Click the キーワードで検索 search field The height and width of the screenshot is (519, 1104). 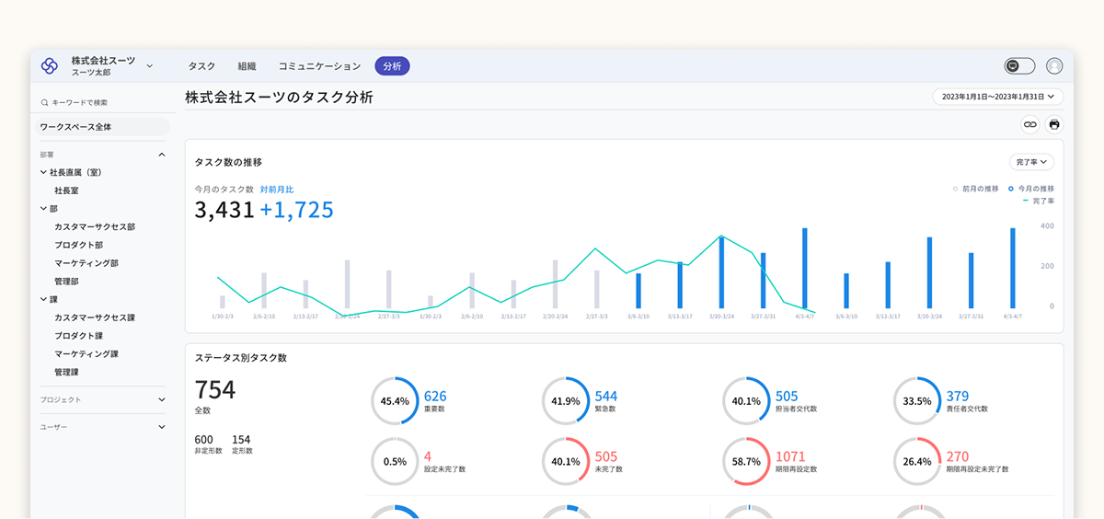pyautogui.click(x=103, y=102)
